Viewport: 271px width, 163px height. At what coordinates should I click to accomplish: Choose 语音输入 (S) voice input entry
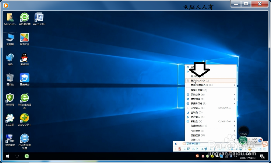pos(211,117)
